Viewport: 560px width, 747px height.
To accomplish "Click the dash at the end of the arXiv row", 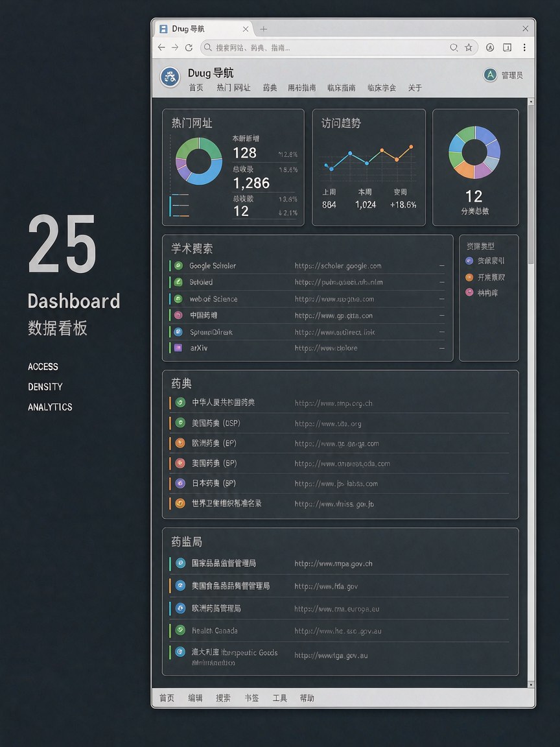I will coord(442,348).
